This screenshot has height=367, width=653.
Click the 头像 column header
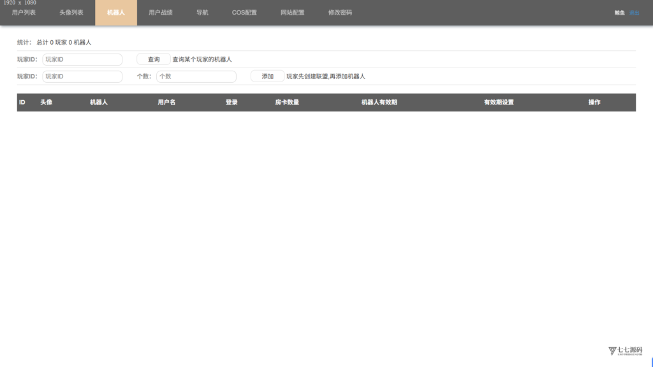46,103
